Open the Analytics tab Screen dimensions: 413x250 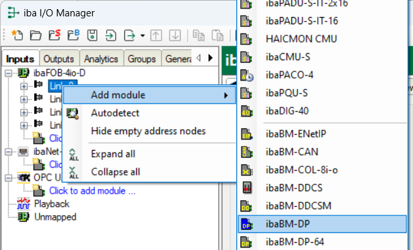(101, 59)
